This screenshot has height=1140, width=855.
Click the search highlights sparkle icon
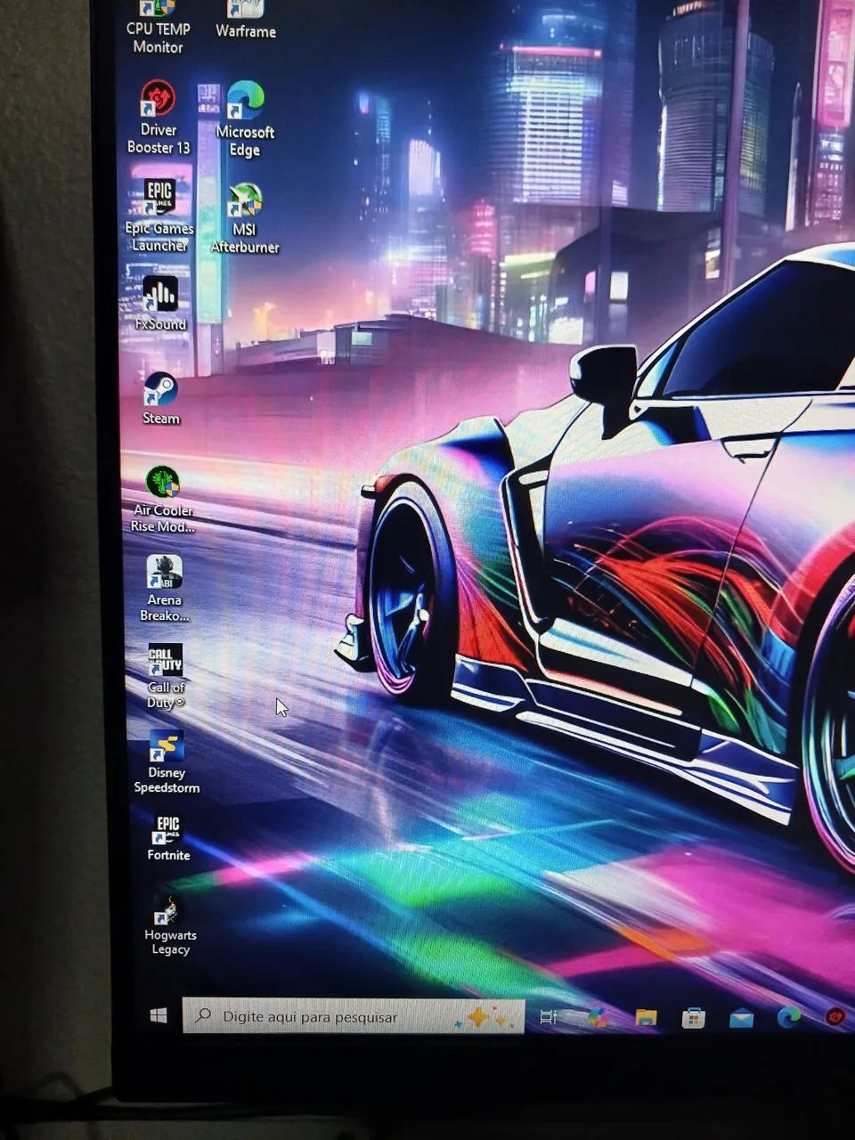click(484, 1017)
